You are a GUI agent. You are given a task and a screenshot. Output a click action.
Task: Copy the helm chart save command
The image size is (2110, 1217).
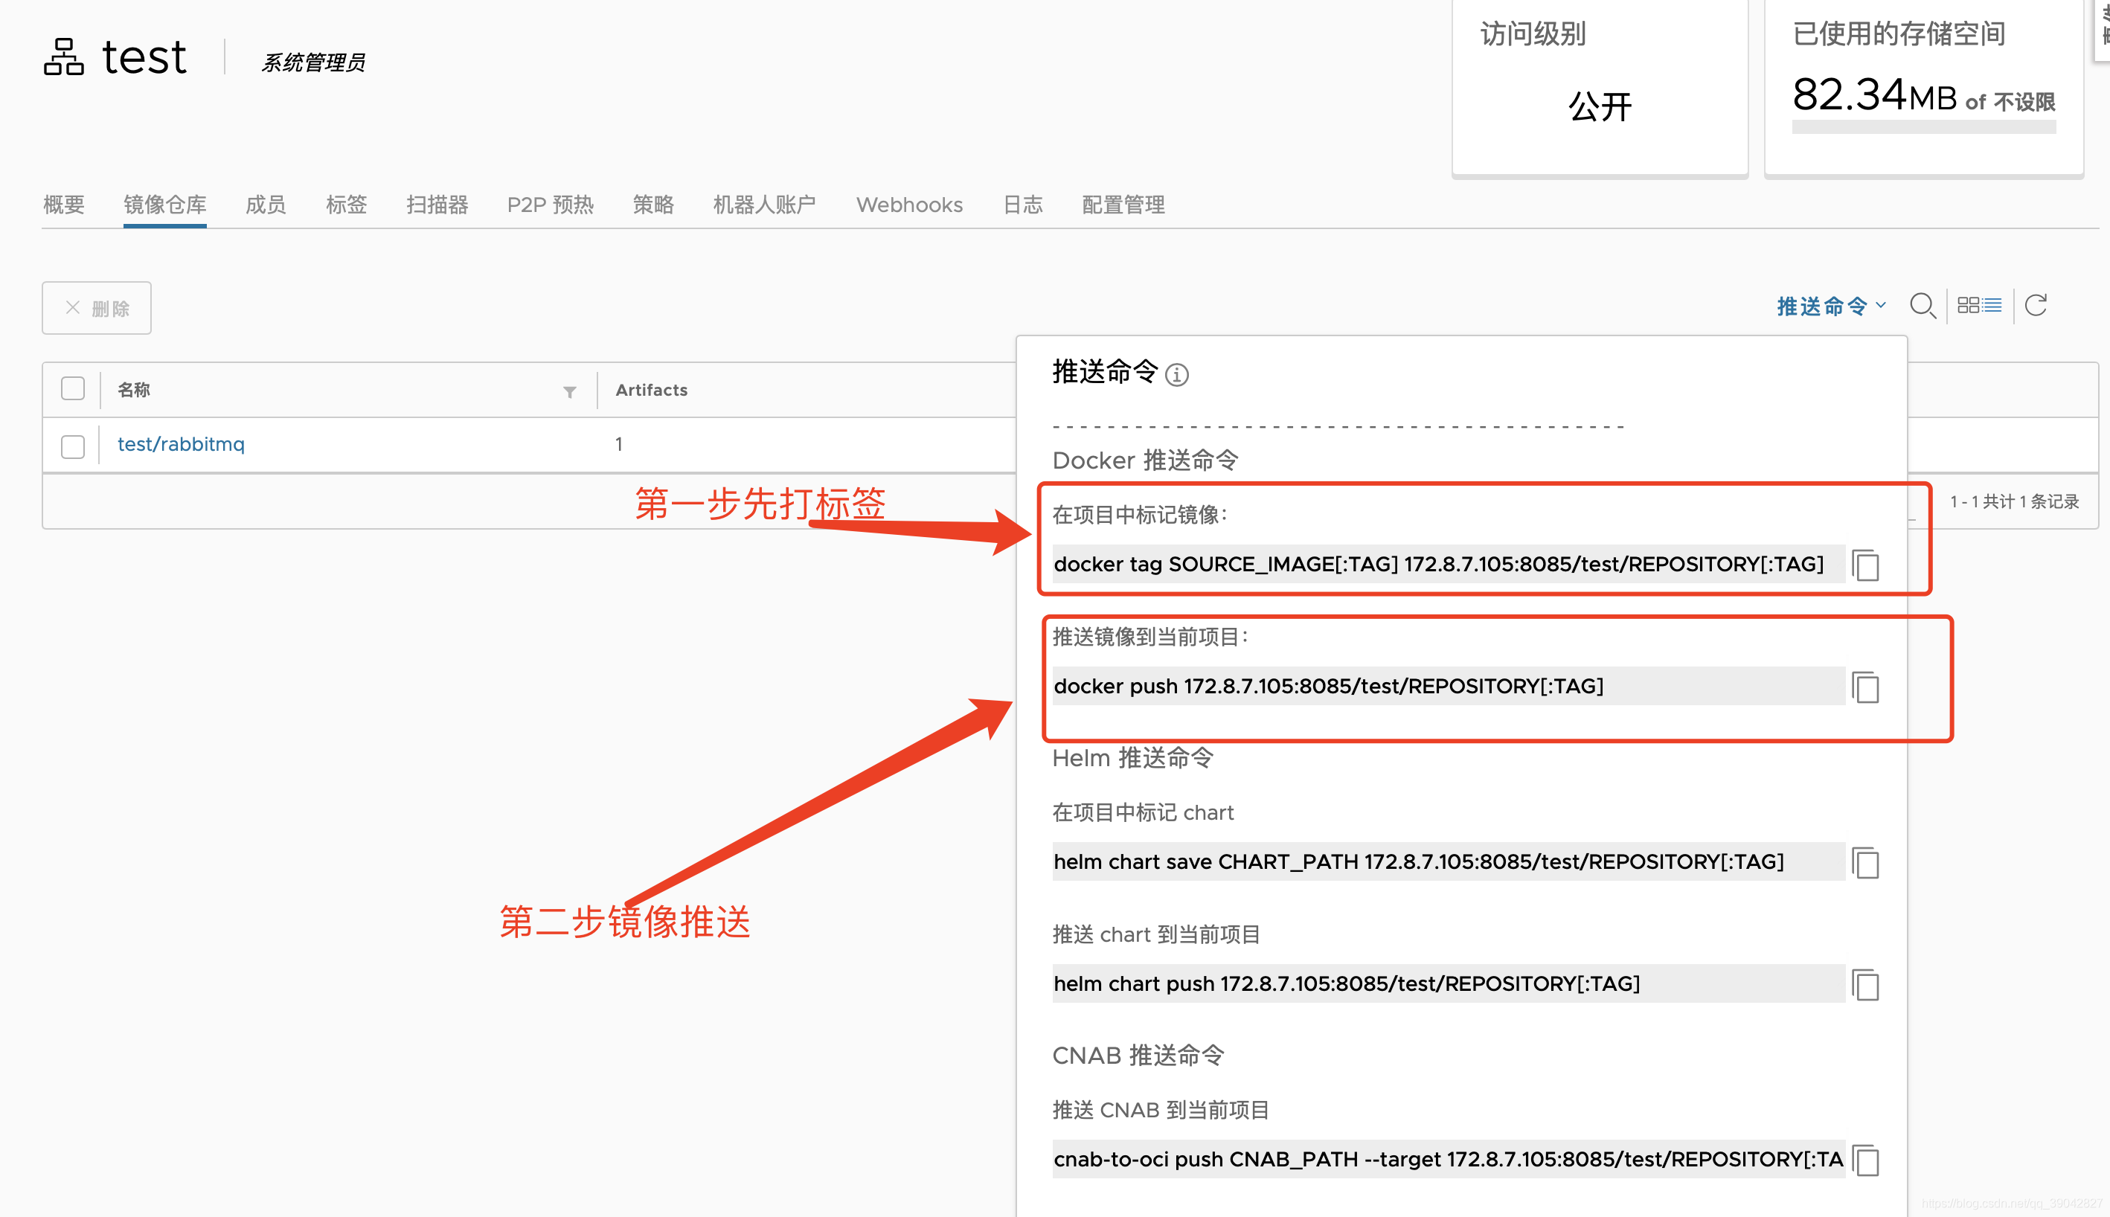[x=1865, y=863]
